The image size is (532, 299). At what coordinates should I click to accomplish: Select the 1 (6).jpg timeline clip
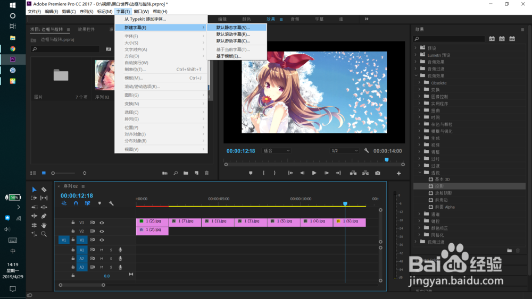(x=350, y=223)
